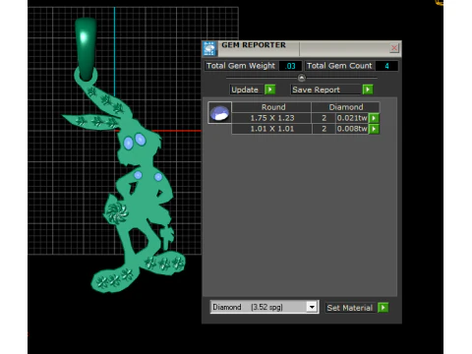Click the Diamond column header
Viewport: 472px width, 354px height.
click(x=346, y=107)
